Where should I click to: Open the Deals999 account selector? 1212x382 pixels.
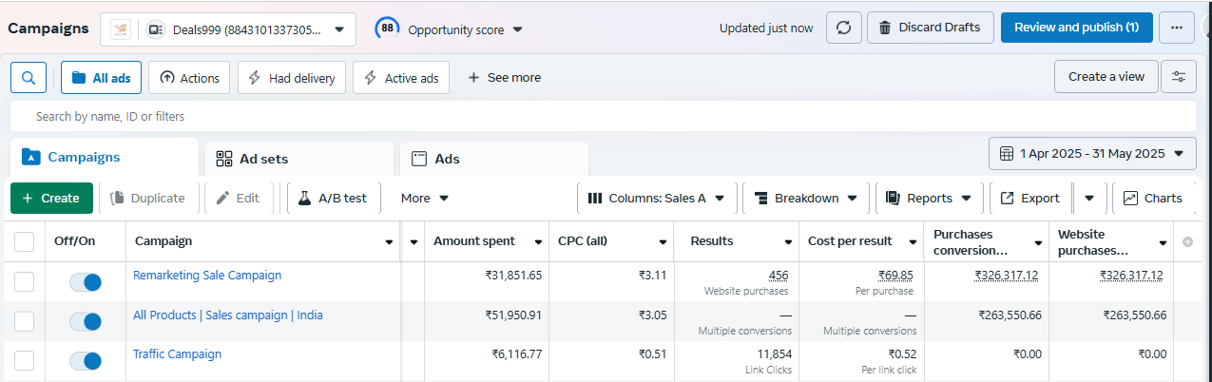coord(228,29)
